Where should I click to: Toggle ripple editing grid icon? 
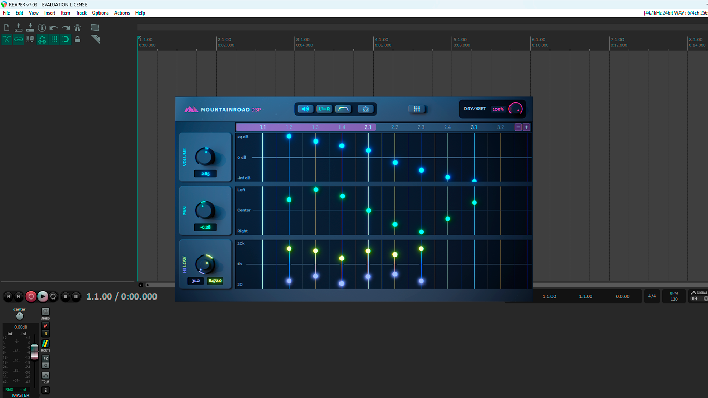[x=30, y=39]
